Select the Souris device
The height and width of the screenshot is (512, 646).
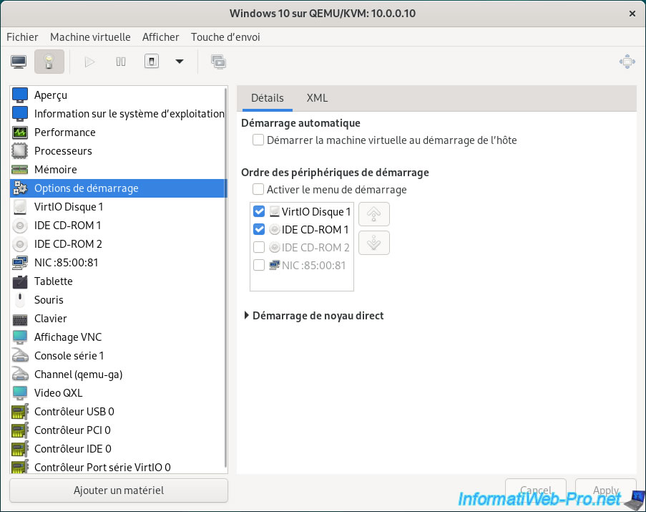pos(119,300)
